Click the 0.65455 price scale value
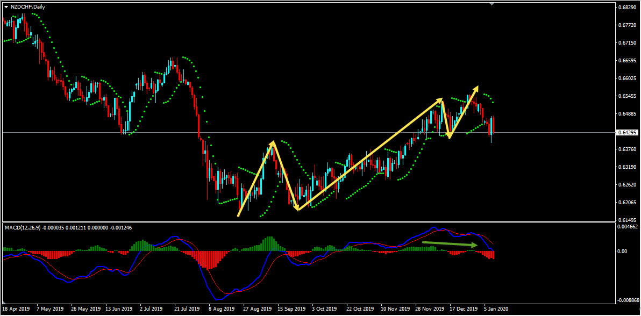This screenshot has height=316, width=641. click(x=626, y=97)
